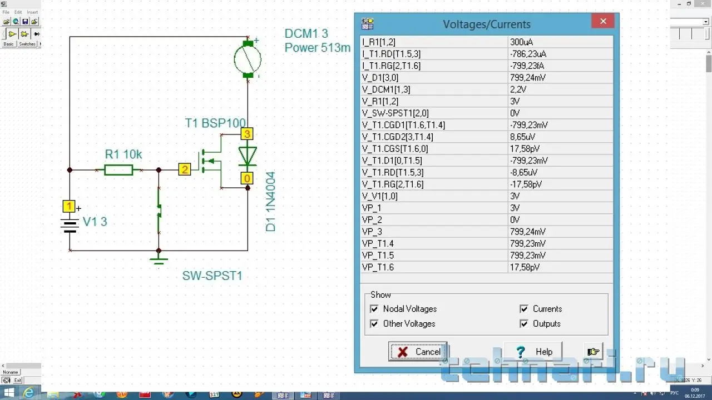
Task: Open the Insert menu
Action: point(32,12)
